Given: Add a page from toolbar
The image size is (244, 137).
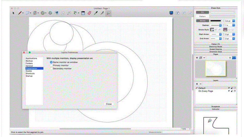Looking at the screenshot, I should (x=177, y=13).
